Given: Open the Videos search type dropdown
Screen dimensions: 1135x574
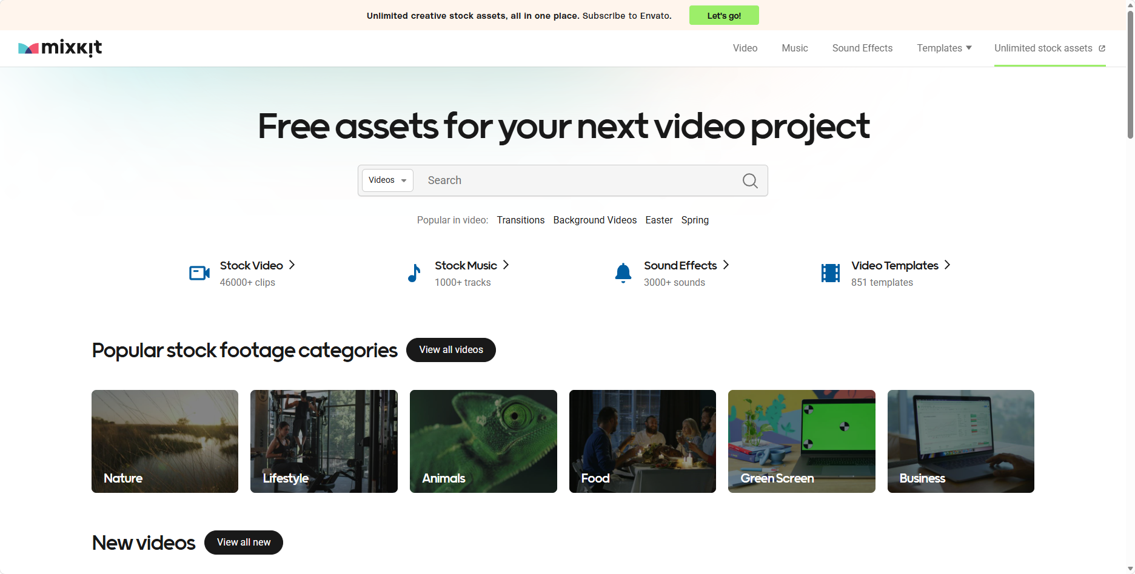Looking at the screenshot, I should point(387,180).
